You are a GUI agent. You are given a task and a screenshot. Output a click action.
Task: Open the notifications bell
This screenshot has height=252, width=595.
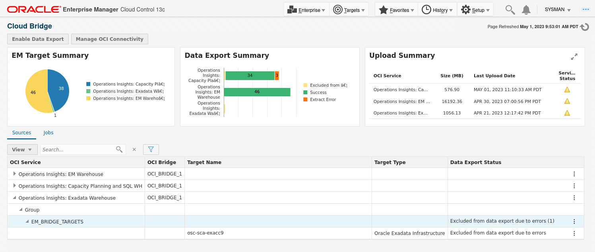(526, 10)
